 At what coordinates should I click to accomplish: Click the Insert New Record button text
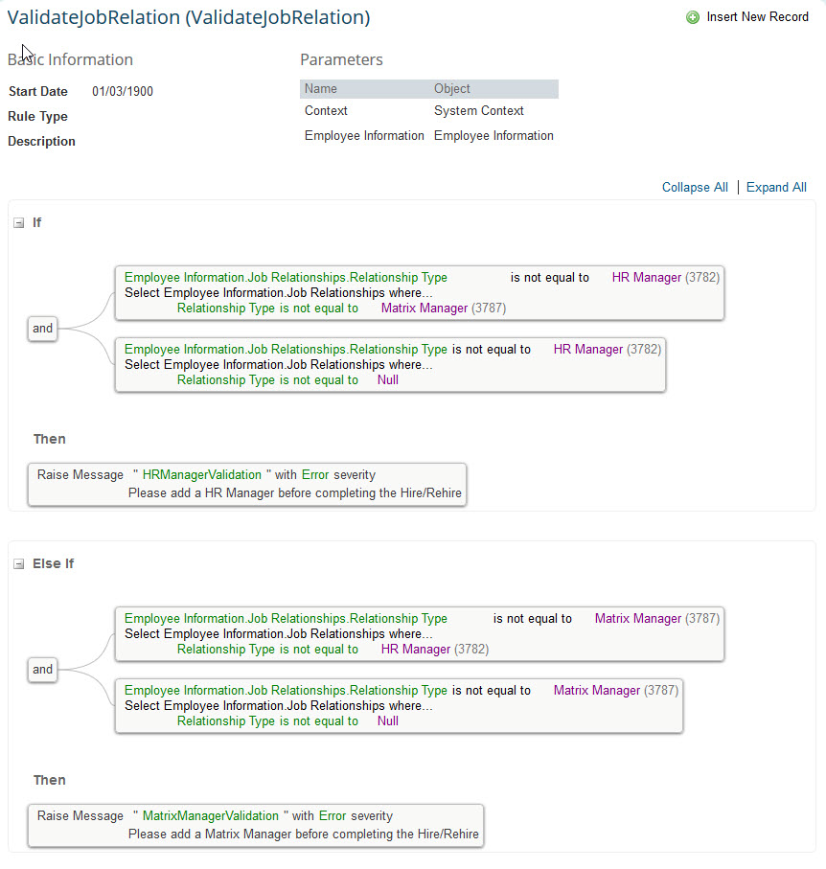click(x=757, y=17)
